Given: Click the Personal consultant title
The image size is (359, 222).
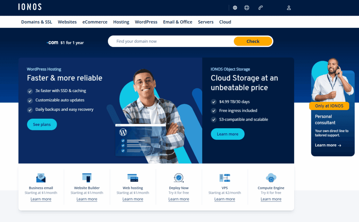Looking at the screenshot, I should [x=325, y=119].
